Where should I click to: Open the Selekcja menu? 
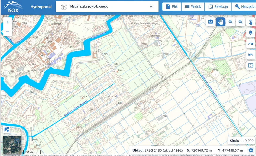coord(218,6)
